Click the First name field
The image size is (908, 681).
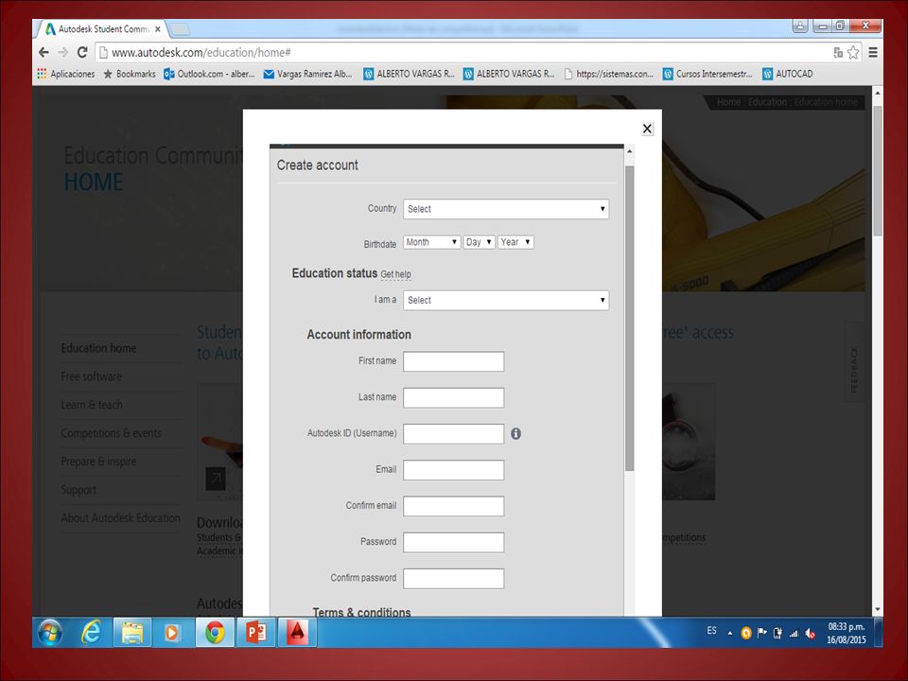[x=453, y=361]
